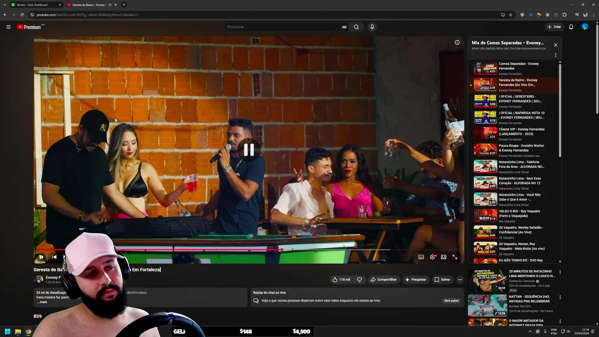Play Camas Separadas - Evoney Fernandes in playlist
The height and width of the screenshot is (337, 599).
[513, 68]
